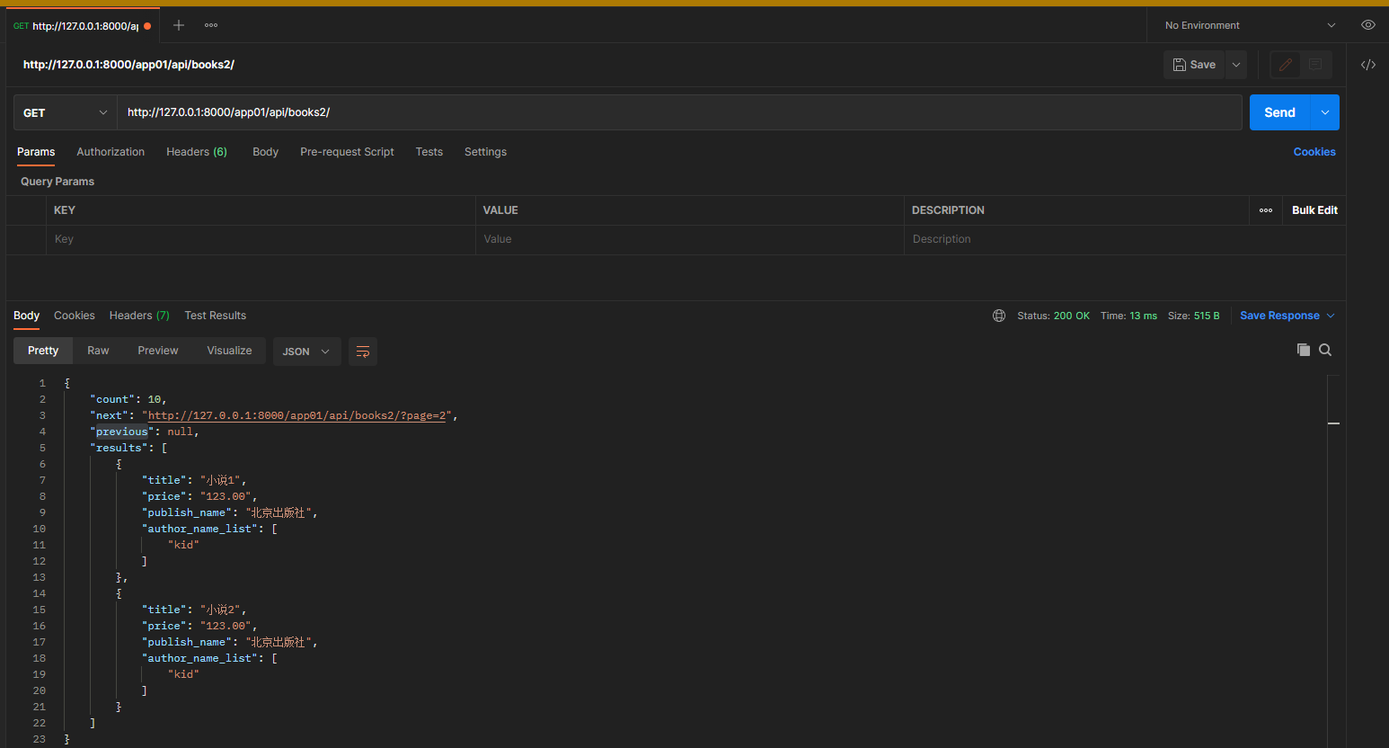Click the "previous" key in response
Image resolution: width=1389 pixels, height=748 pixels.
[122, 432]
